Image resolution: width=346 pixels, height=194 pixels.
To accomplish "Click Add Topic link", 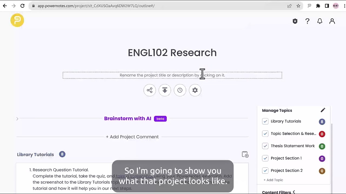I will 273,180.
